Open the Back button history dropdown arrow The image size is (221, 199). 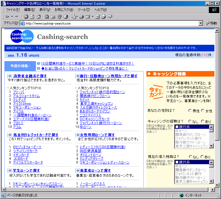12,17
